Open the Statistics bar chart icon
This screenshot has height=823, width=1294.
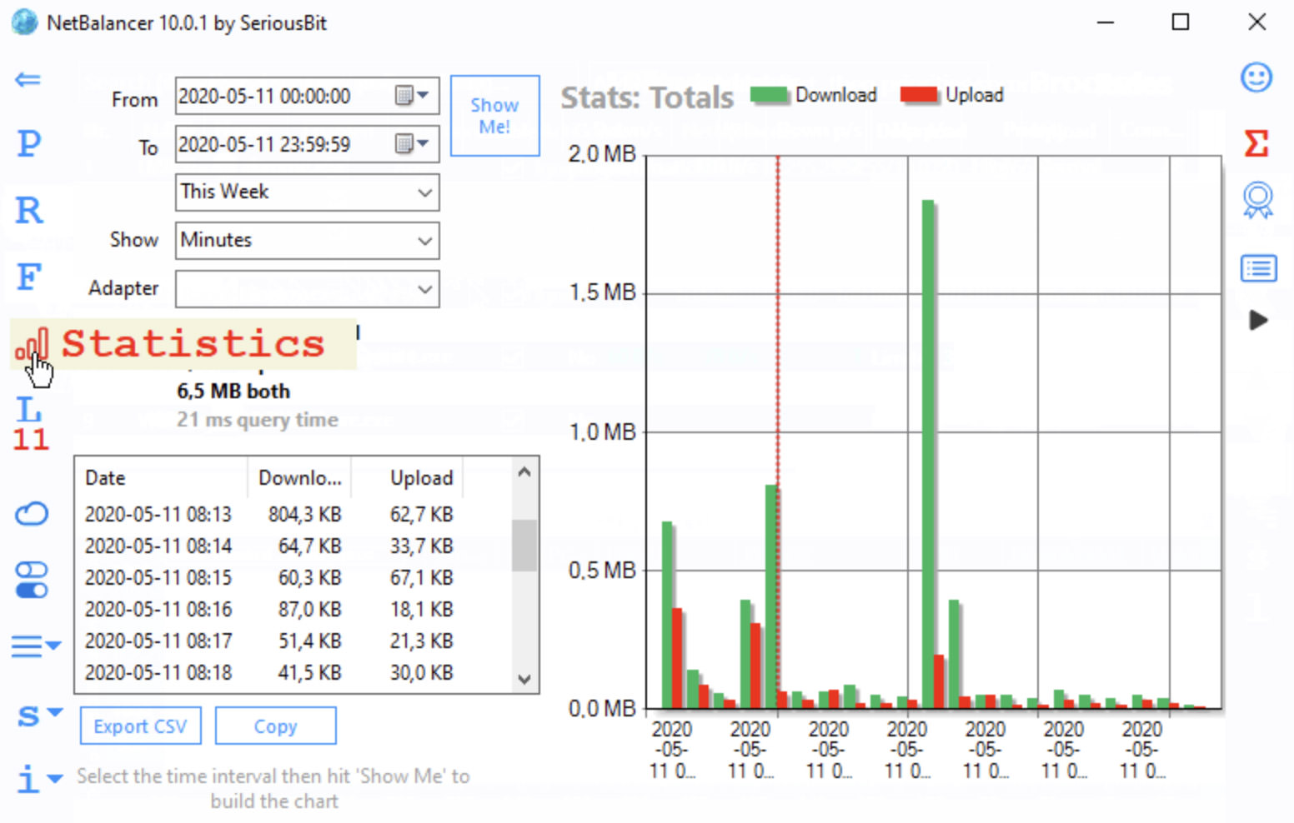point(32,344)
